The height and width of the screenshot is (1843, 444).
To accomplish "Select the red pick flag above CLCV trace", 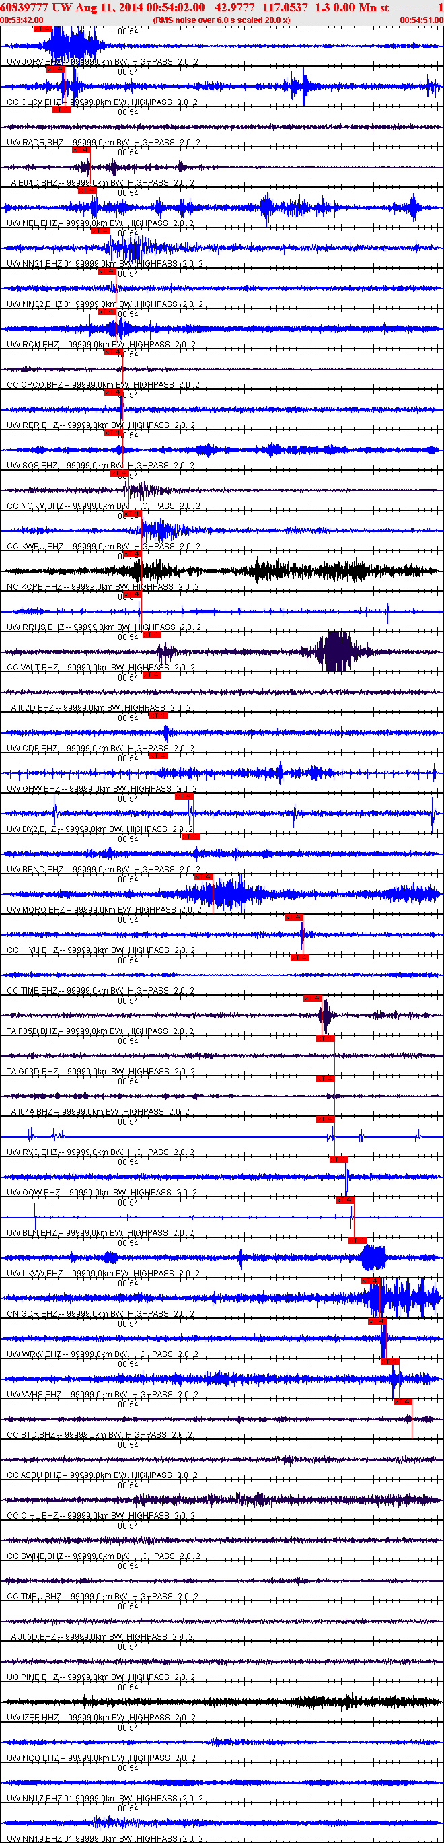I will coord(55,69).
